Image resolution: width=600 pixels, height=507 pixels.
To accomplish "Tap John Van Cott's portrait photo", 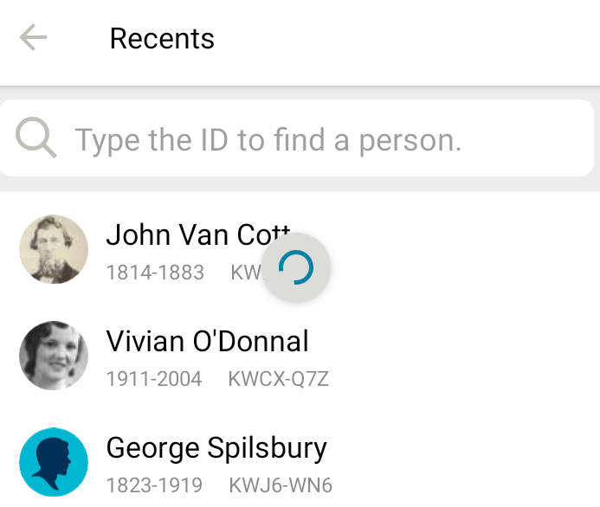I will [54, 249].
